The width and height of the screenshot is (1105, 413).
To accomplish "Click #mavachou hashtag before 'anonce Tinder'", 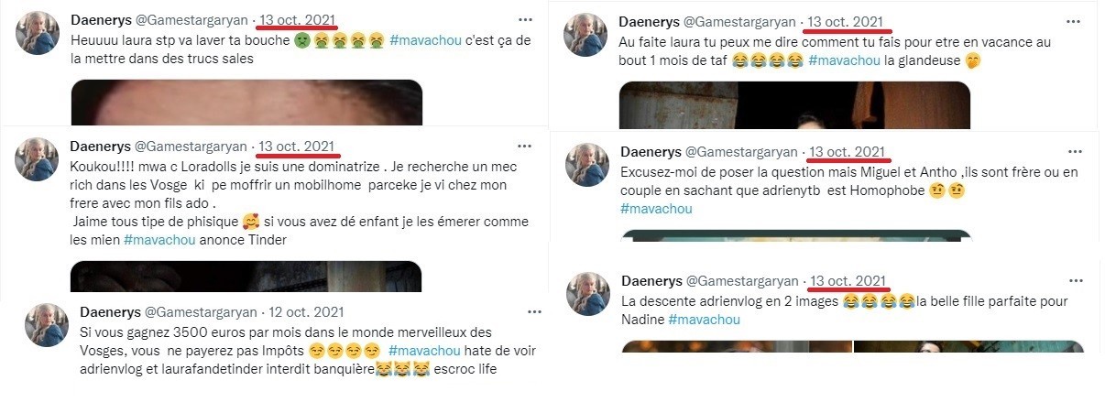I will [x=155, y=240].
